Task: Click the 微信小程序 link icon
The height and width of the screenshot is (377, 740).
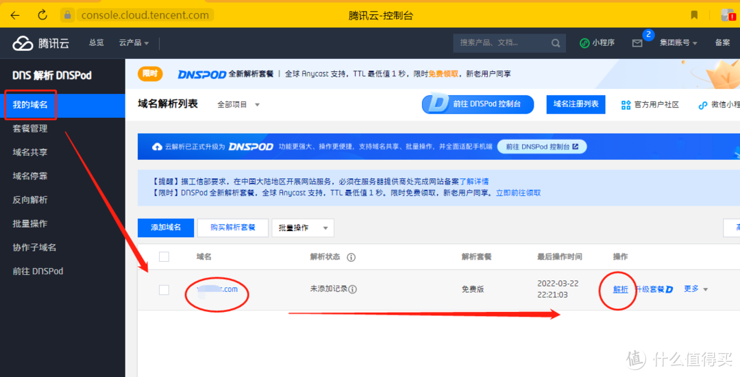Action: click(x=703, y=105)
